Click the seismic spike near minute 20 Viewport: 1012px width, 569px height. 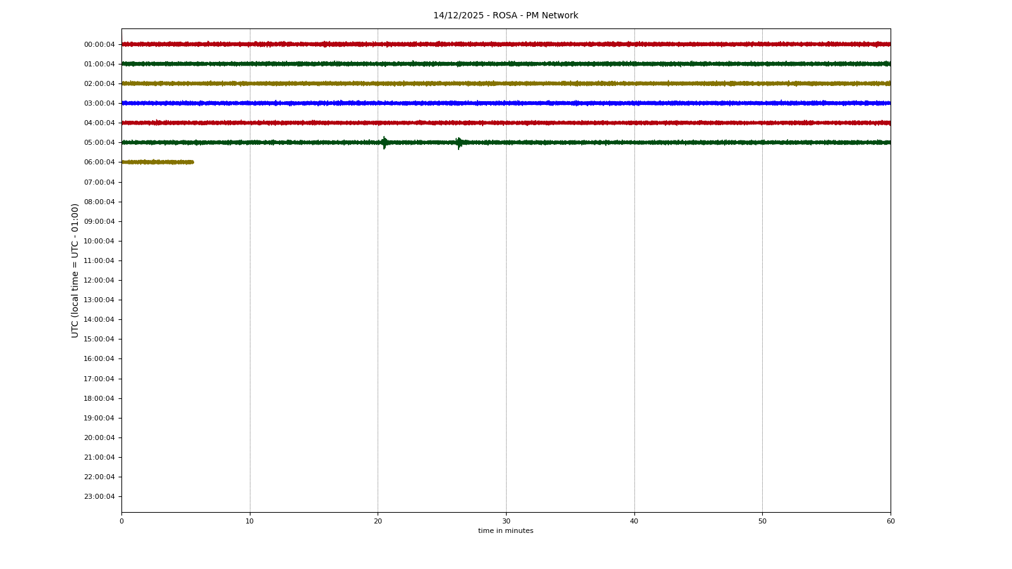coord(384,143)
